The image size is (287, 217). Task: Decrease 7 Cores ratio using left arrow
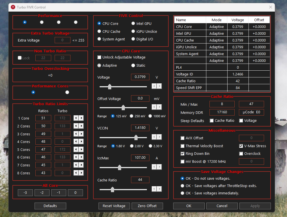tap(76, 165)
